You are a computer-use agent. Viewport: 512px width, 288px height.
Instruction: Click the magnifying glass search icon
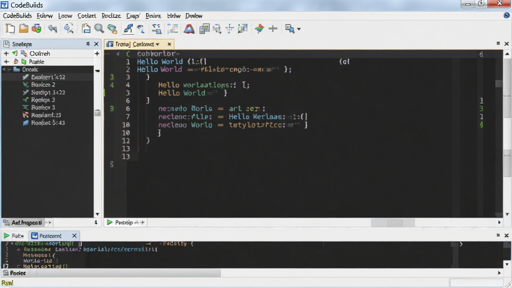(99, 28)
